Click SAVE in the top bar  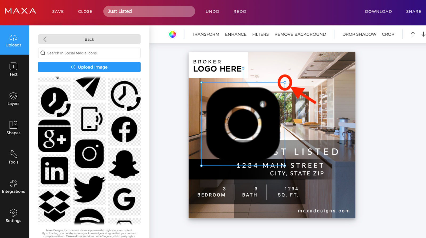[x=58, y=11]
